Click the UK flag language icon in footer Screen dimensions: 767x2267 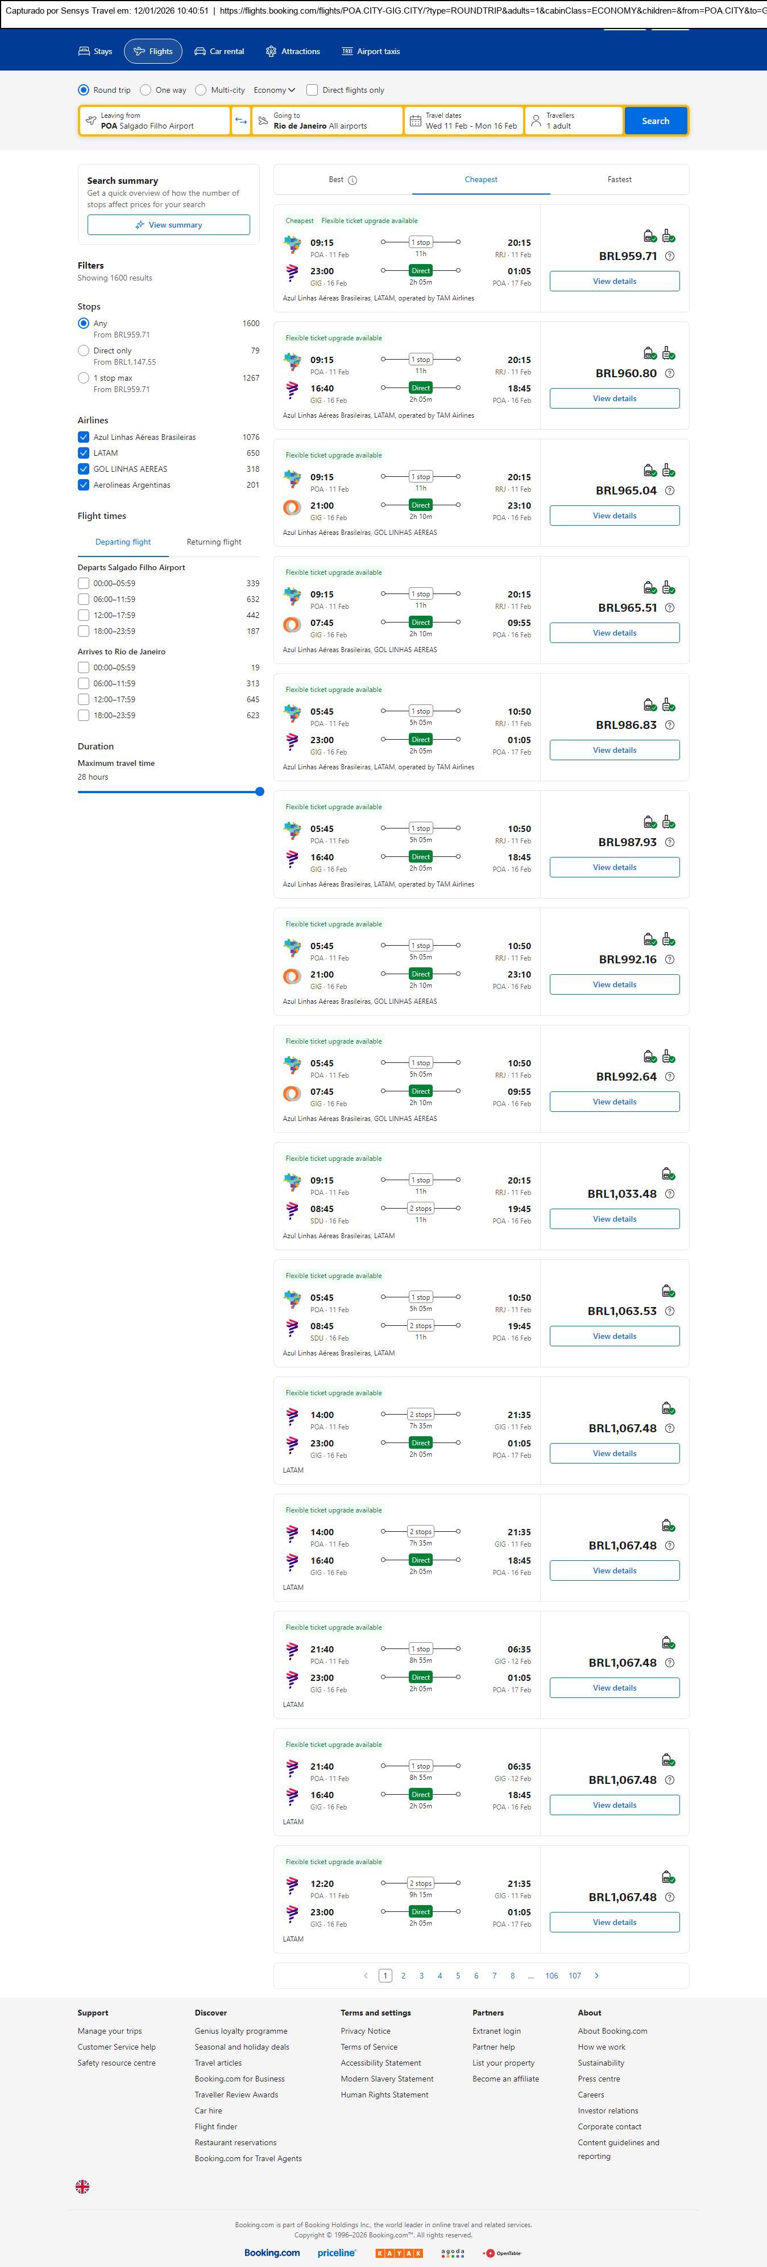click(x=82, y=2187)
